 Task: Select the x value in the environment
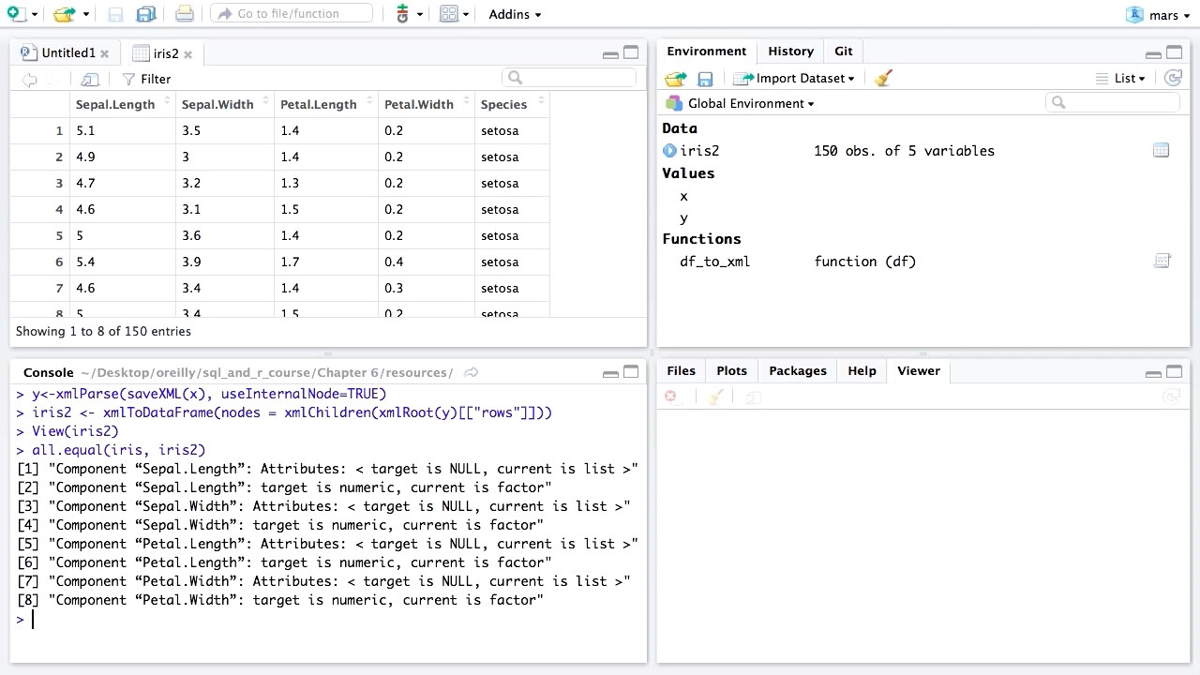683,196
